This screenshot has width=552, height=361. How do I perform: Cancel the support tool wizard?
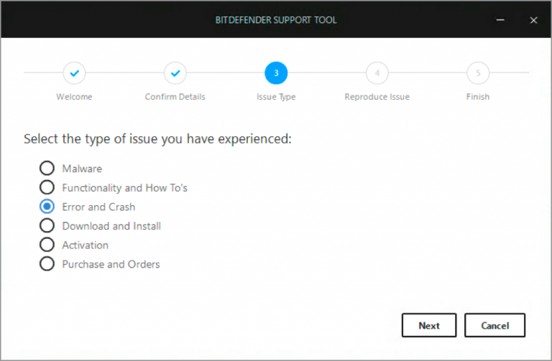point(494,326)
